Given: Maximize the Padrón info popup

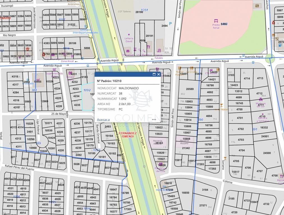Looking at the screenshot, I should coord(154,74).
